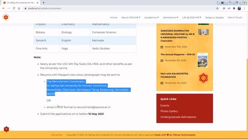Click the SSSUHE logo in header
This screenshot has height=139, width=248.
(x=6, y=17)
